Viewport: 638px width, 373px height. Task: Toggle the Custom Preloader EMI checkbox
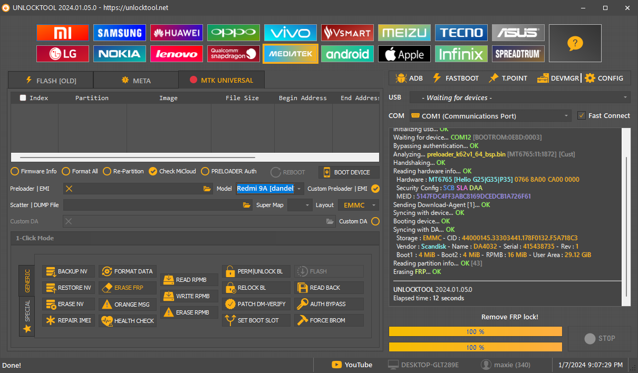tap(375, 189)
